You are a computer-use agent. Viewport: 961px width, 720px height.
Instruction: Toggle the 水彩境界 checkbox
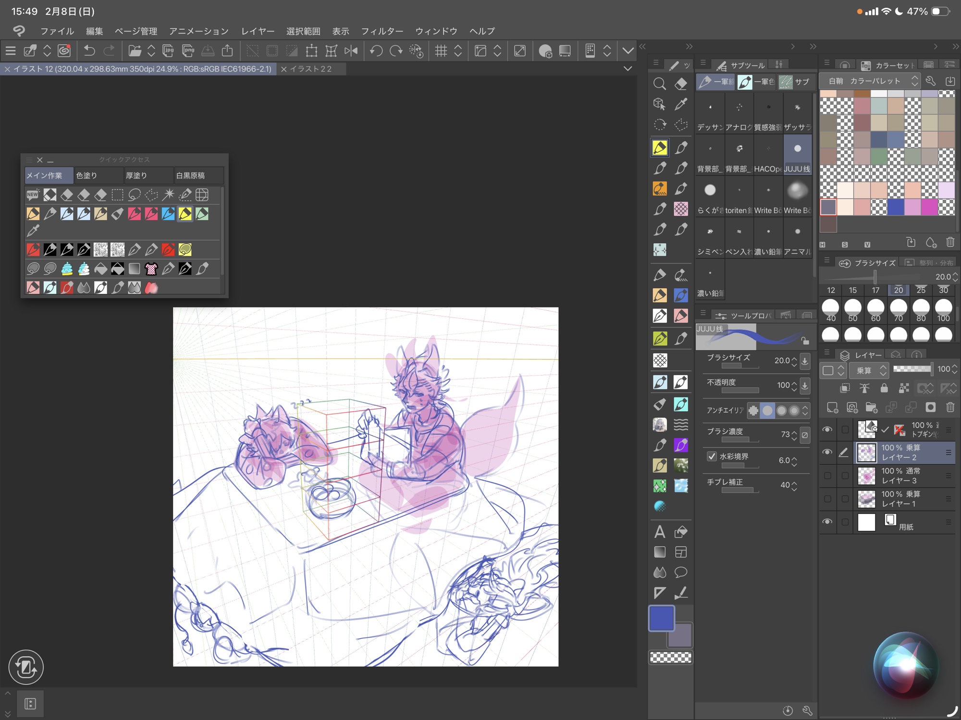pos(712,456)
